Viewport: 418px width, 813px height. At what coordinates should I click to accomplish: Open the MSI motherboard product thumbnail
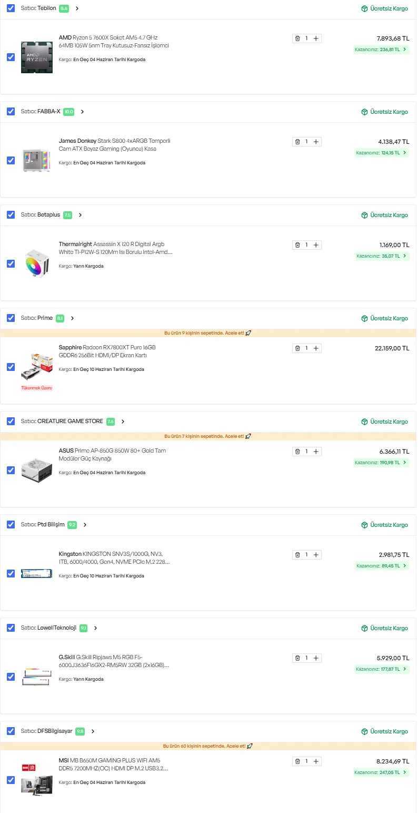pos(36,780)
